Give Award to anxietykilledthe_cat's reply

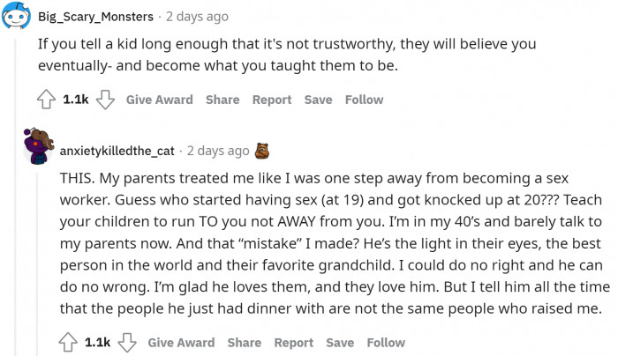(x=181, y=343)
